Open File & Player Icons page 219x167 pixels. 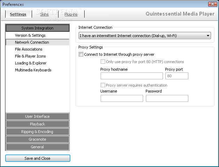click(38, 56)
